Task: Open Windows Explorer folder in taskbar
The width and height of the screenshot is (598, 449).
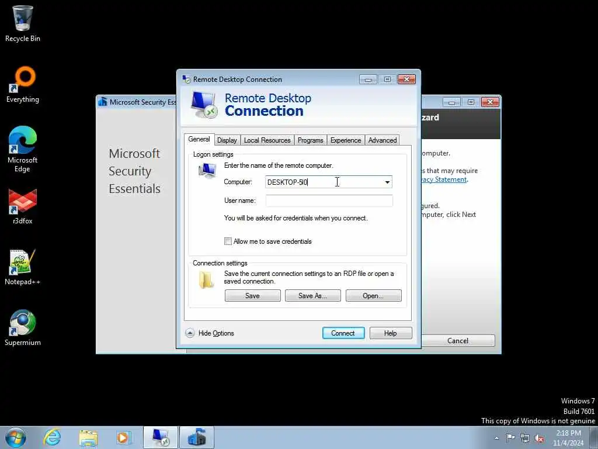Action: [89, 437]
